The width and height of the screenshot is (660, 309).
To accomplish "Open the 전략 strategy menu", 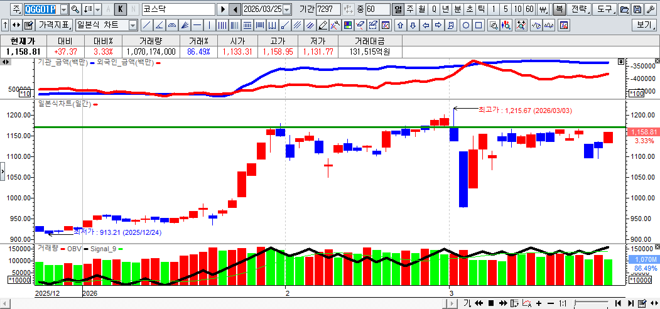I will [580, 9].
